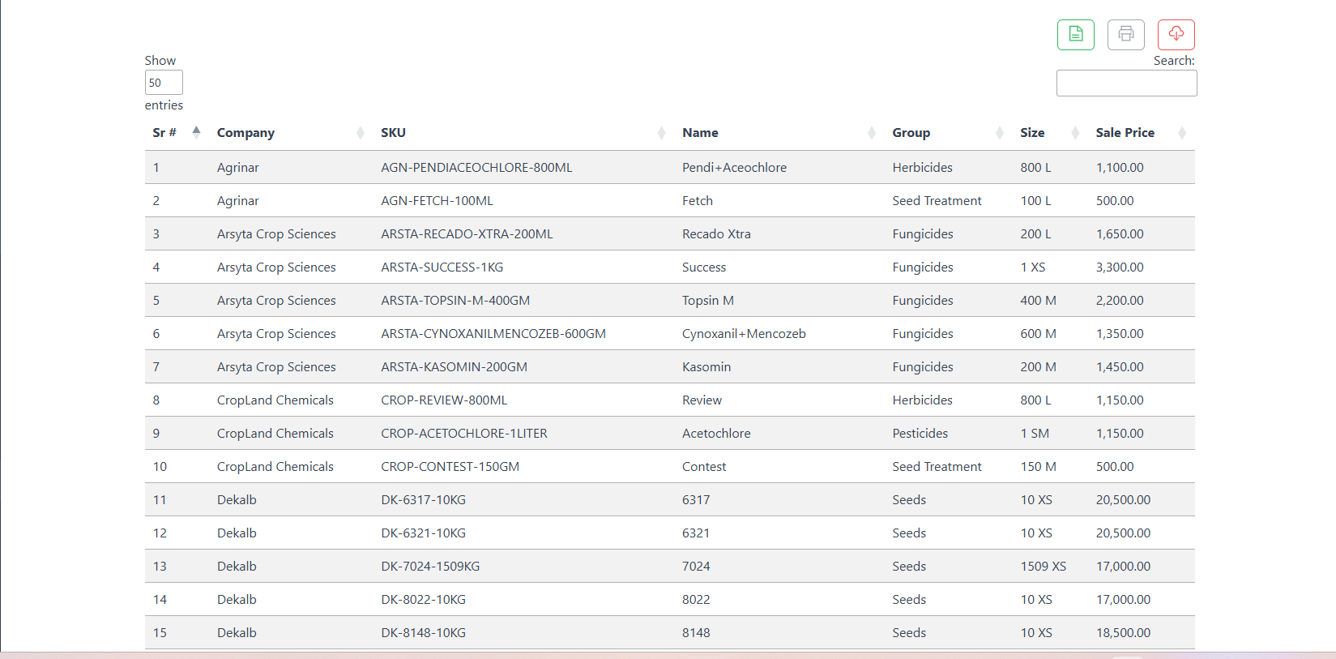Click the name Topsin M

pos(708,301)
